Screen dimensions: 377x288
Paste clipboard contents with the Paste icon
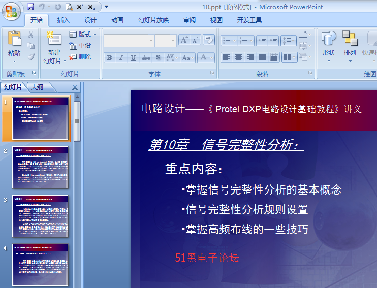tap(14, 39)
